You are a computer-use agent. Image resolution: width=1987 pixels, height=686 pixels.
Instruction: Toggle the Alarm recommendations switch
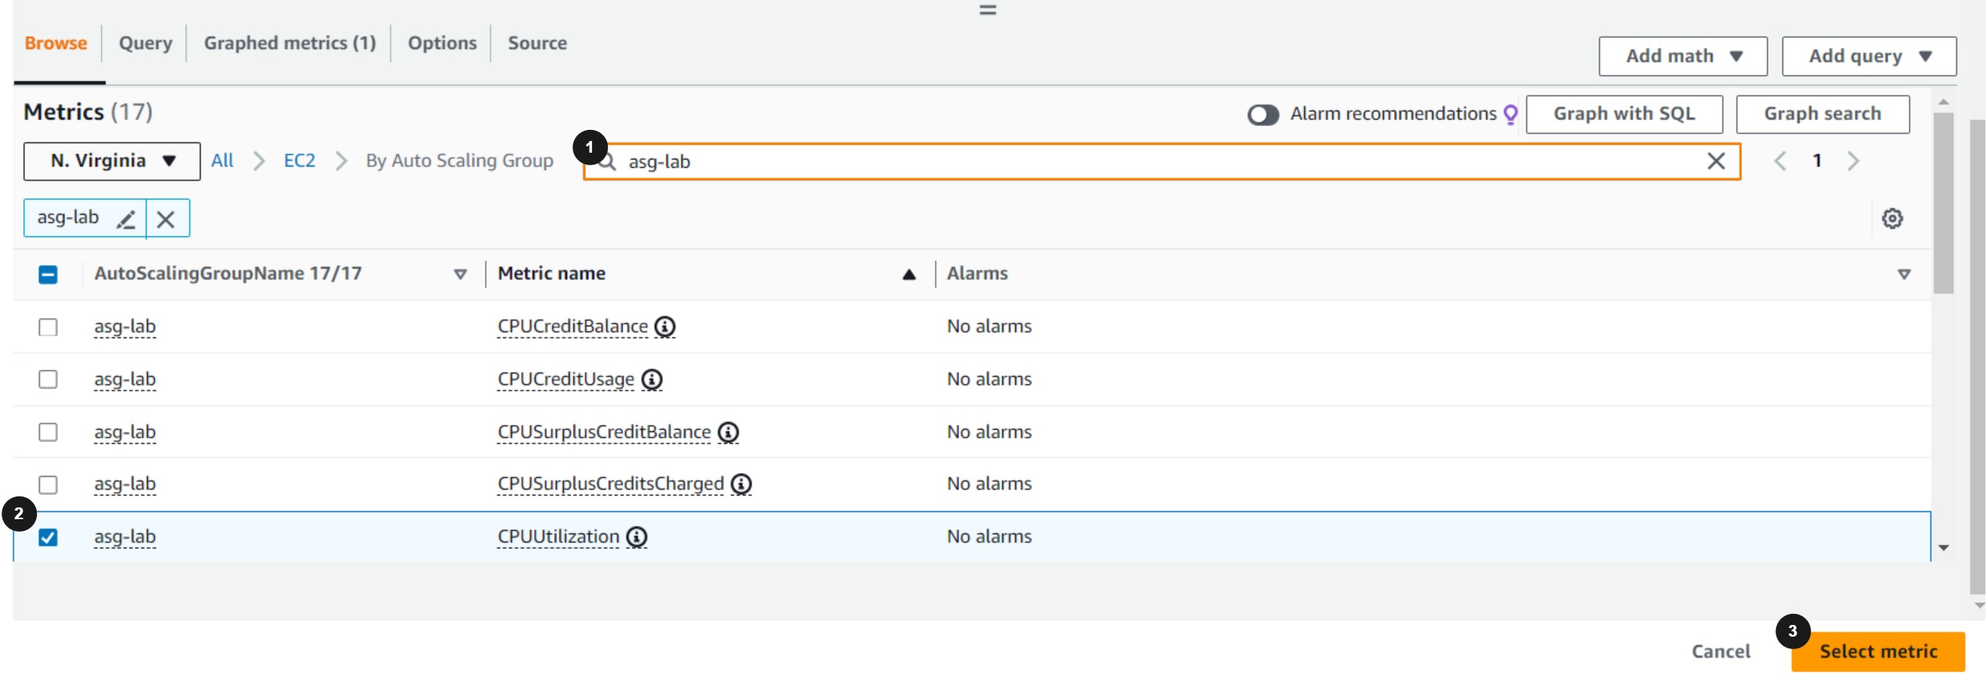[x=1263, y=114]
